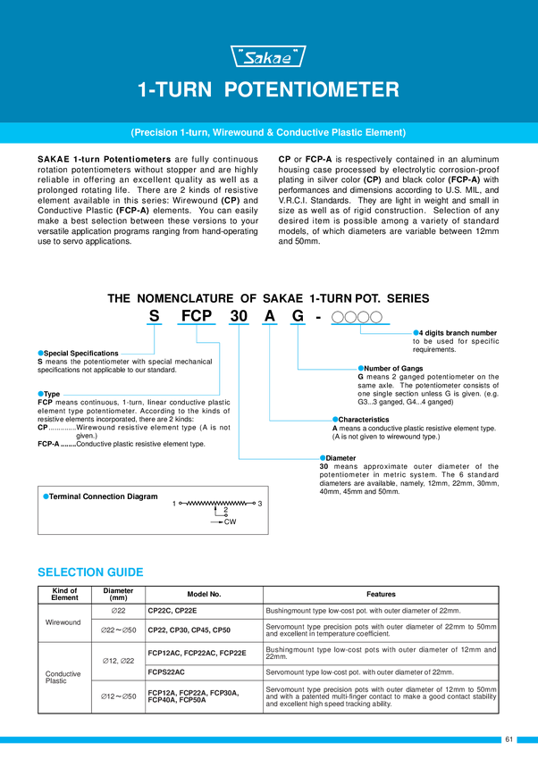The image size is (538, 759).
Task: Click page number '61' at bottom
Action: pyautogui.click(x=509, y=739)
